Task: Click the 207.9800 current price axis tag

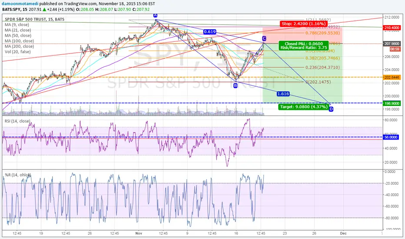Action: pos(392,43)
